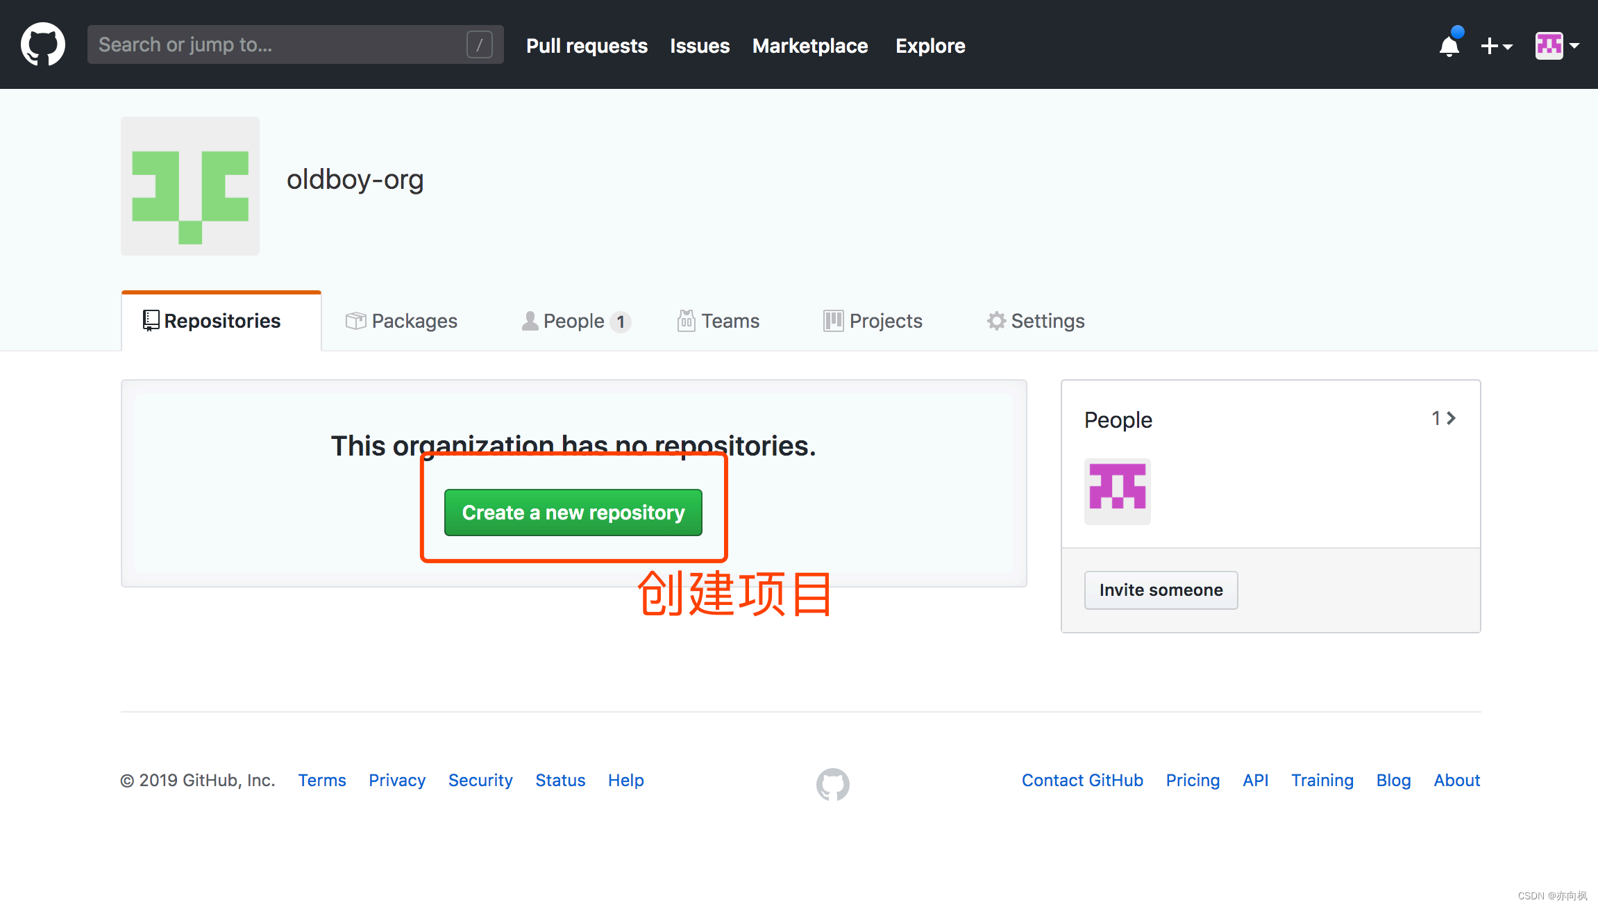The width and height of the screenshot is (1598, 907).
Task: Switch to the Packages tab
Action: pyautogui.click(x=401, y=321)
